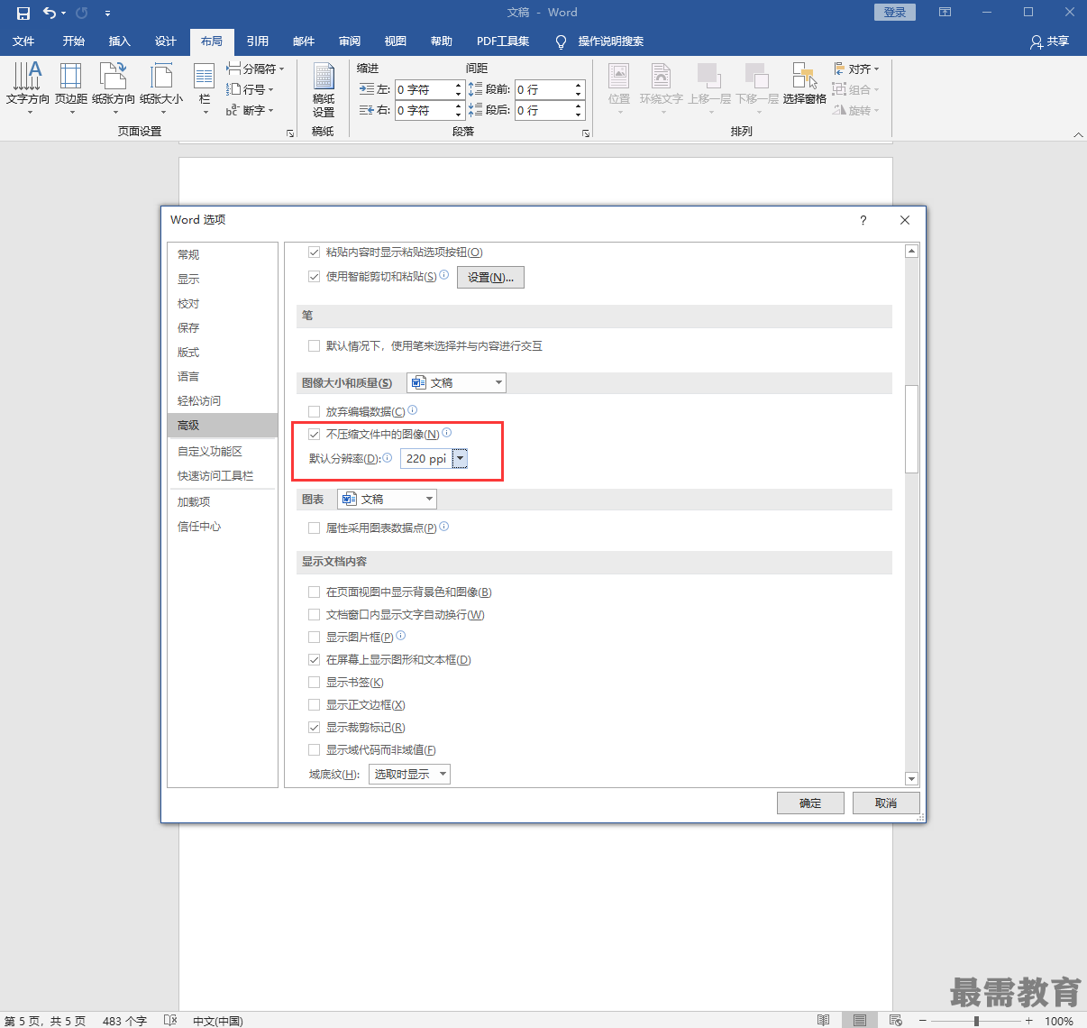Click the Sign in (登录) button
This screenshot has width=1087, height=1028.
(x=895, y=12)
